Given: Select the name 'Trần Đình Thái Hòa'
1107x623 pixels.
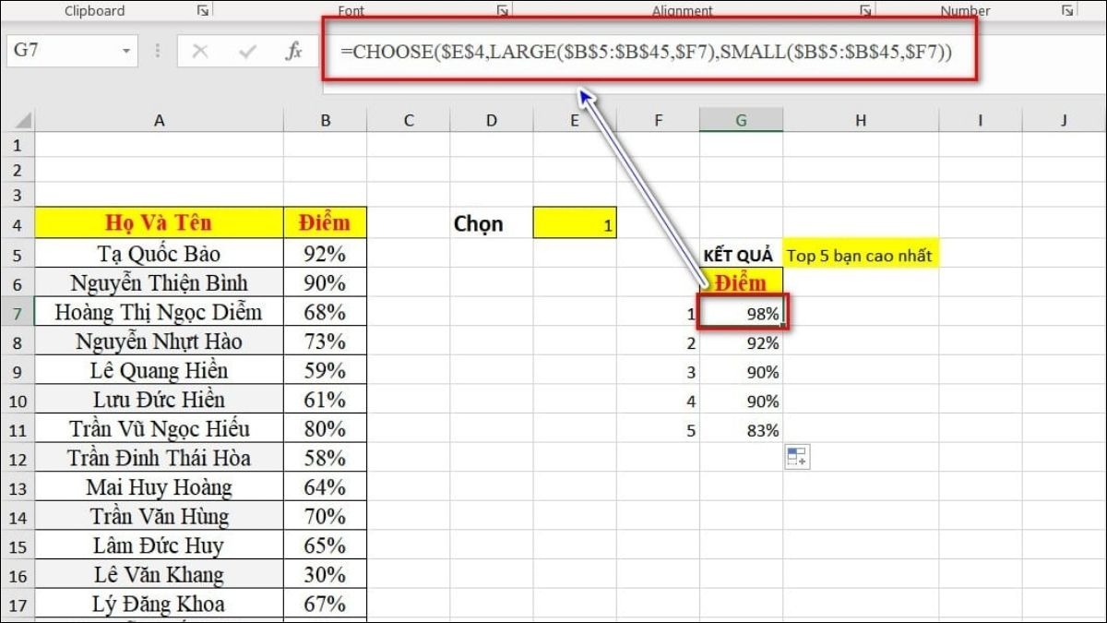Looking at the screenshot, I should (160, 459).
